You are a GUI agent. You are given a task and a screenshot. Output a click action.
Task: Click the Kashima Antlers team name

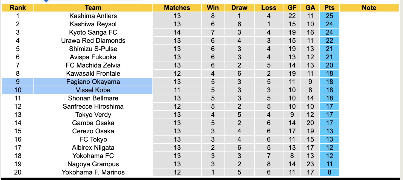coord(93,16)
